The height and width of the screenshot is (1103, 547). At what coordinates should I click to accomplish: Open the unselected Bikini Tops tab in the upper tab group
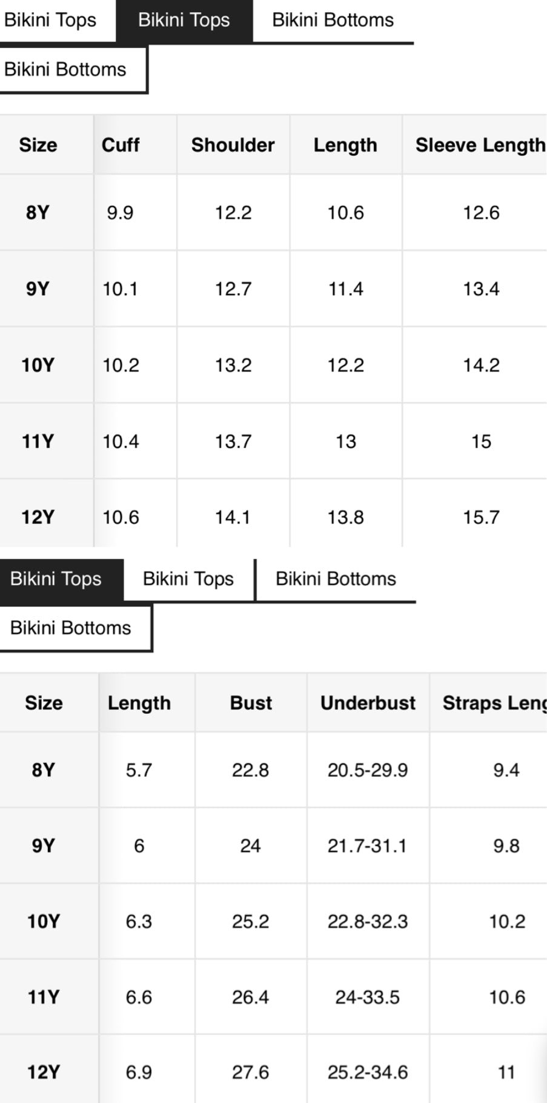(x=50, y=21)
